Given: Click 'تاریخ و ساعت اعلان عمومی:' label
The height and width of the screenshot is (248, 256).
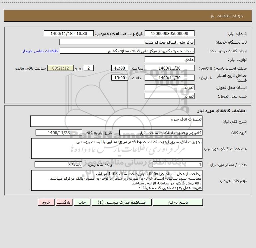Looking at the screenshot, I should pyautogui.click(x=119, y=34).
